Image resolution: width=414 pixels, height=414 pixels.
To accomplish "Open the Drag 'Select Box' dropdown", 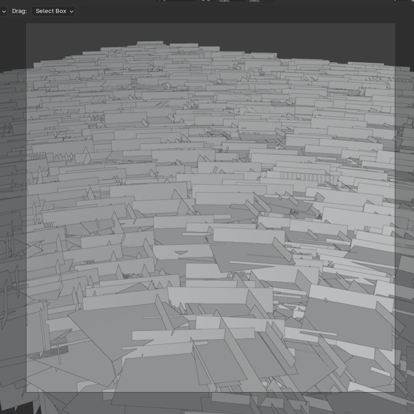I will point(53,11).
